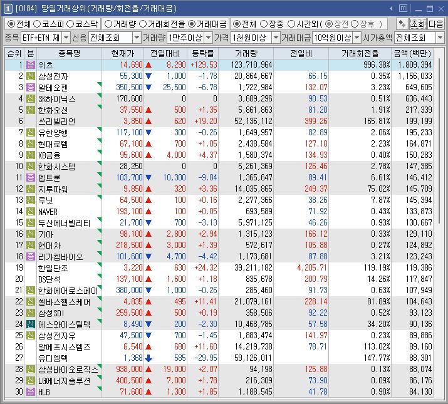Click the 전일대비 column header
This screenshot has height=404, width=448.
(x=165, y=53)
